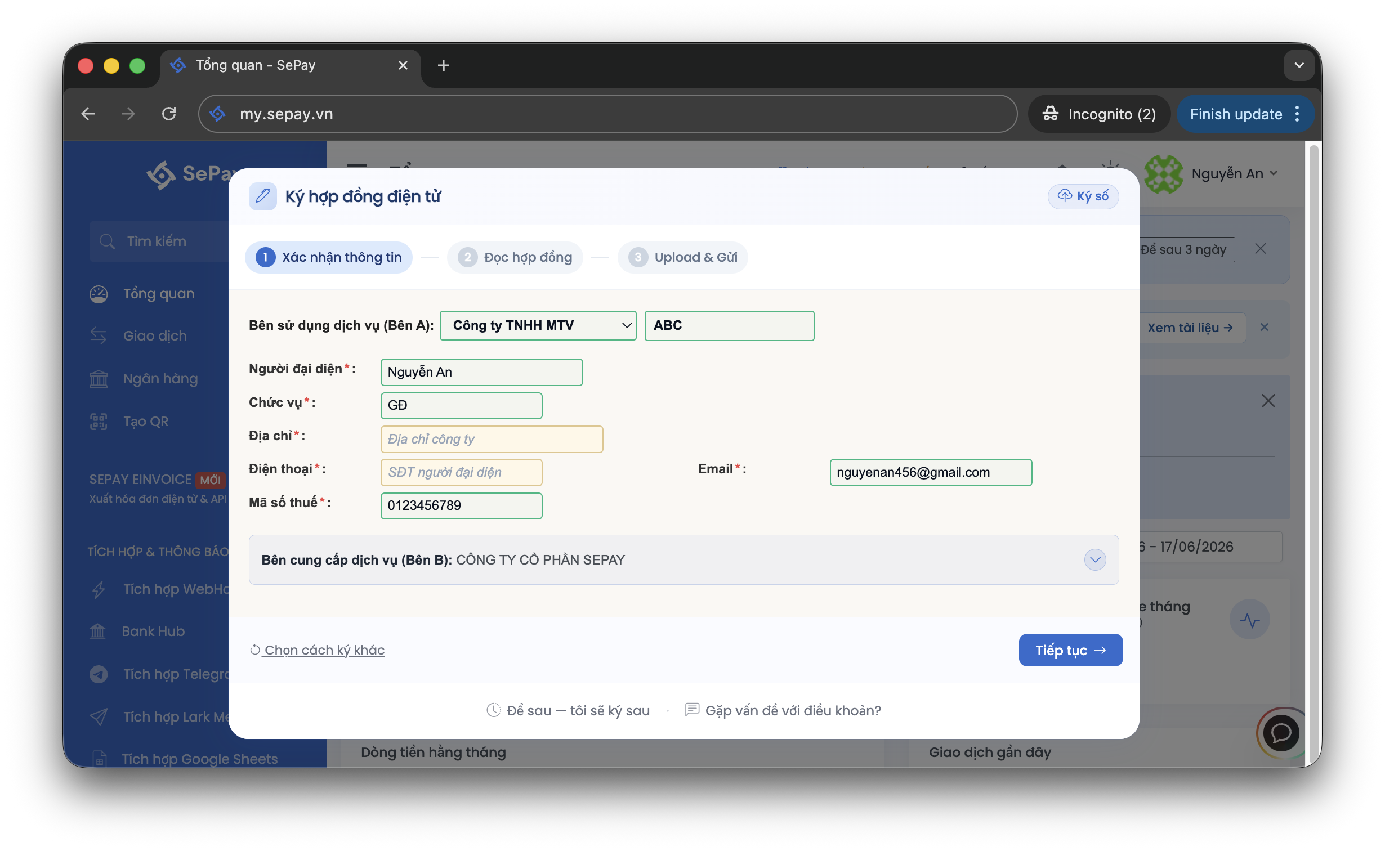The image size is (1385, 851).
Task: Focus the SĐT người đại diện phone field
Action: [461, 472]
